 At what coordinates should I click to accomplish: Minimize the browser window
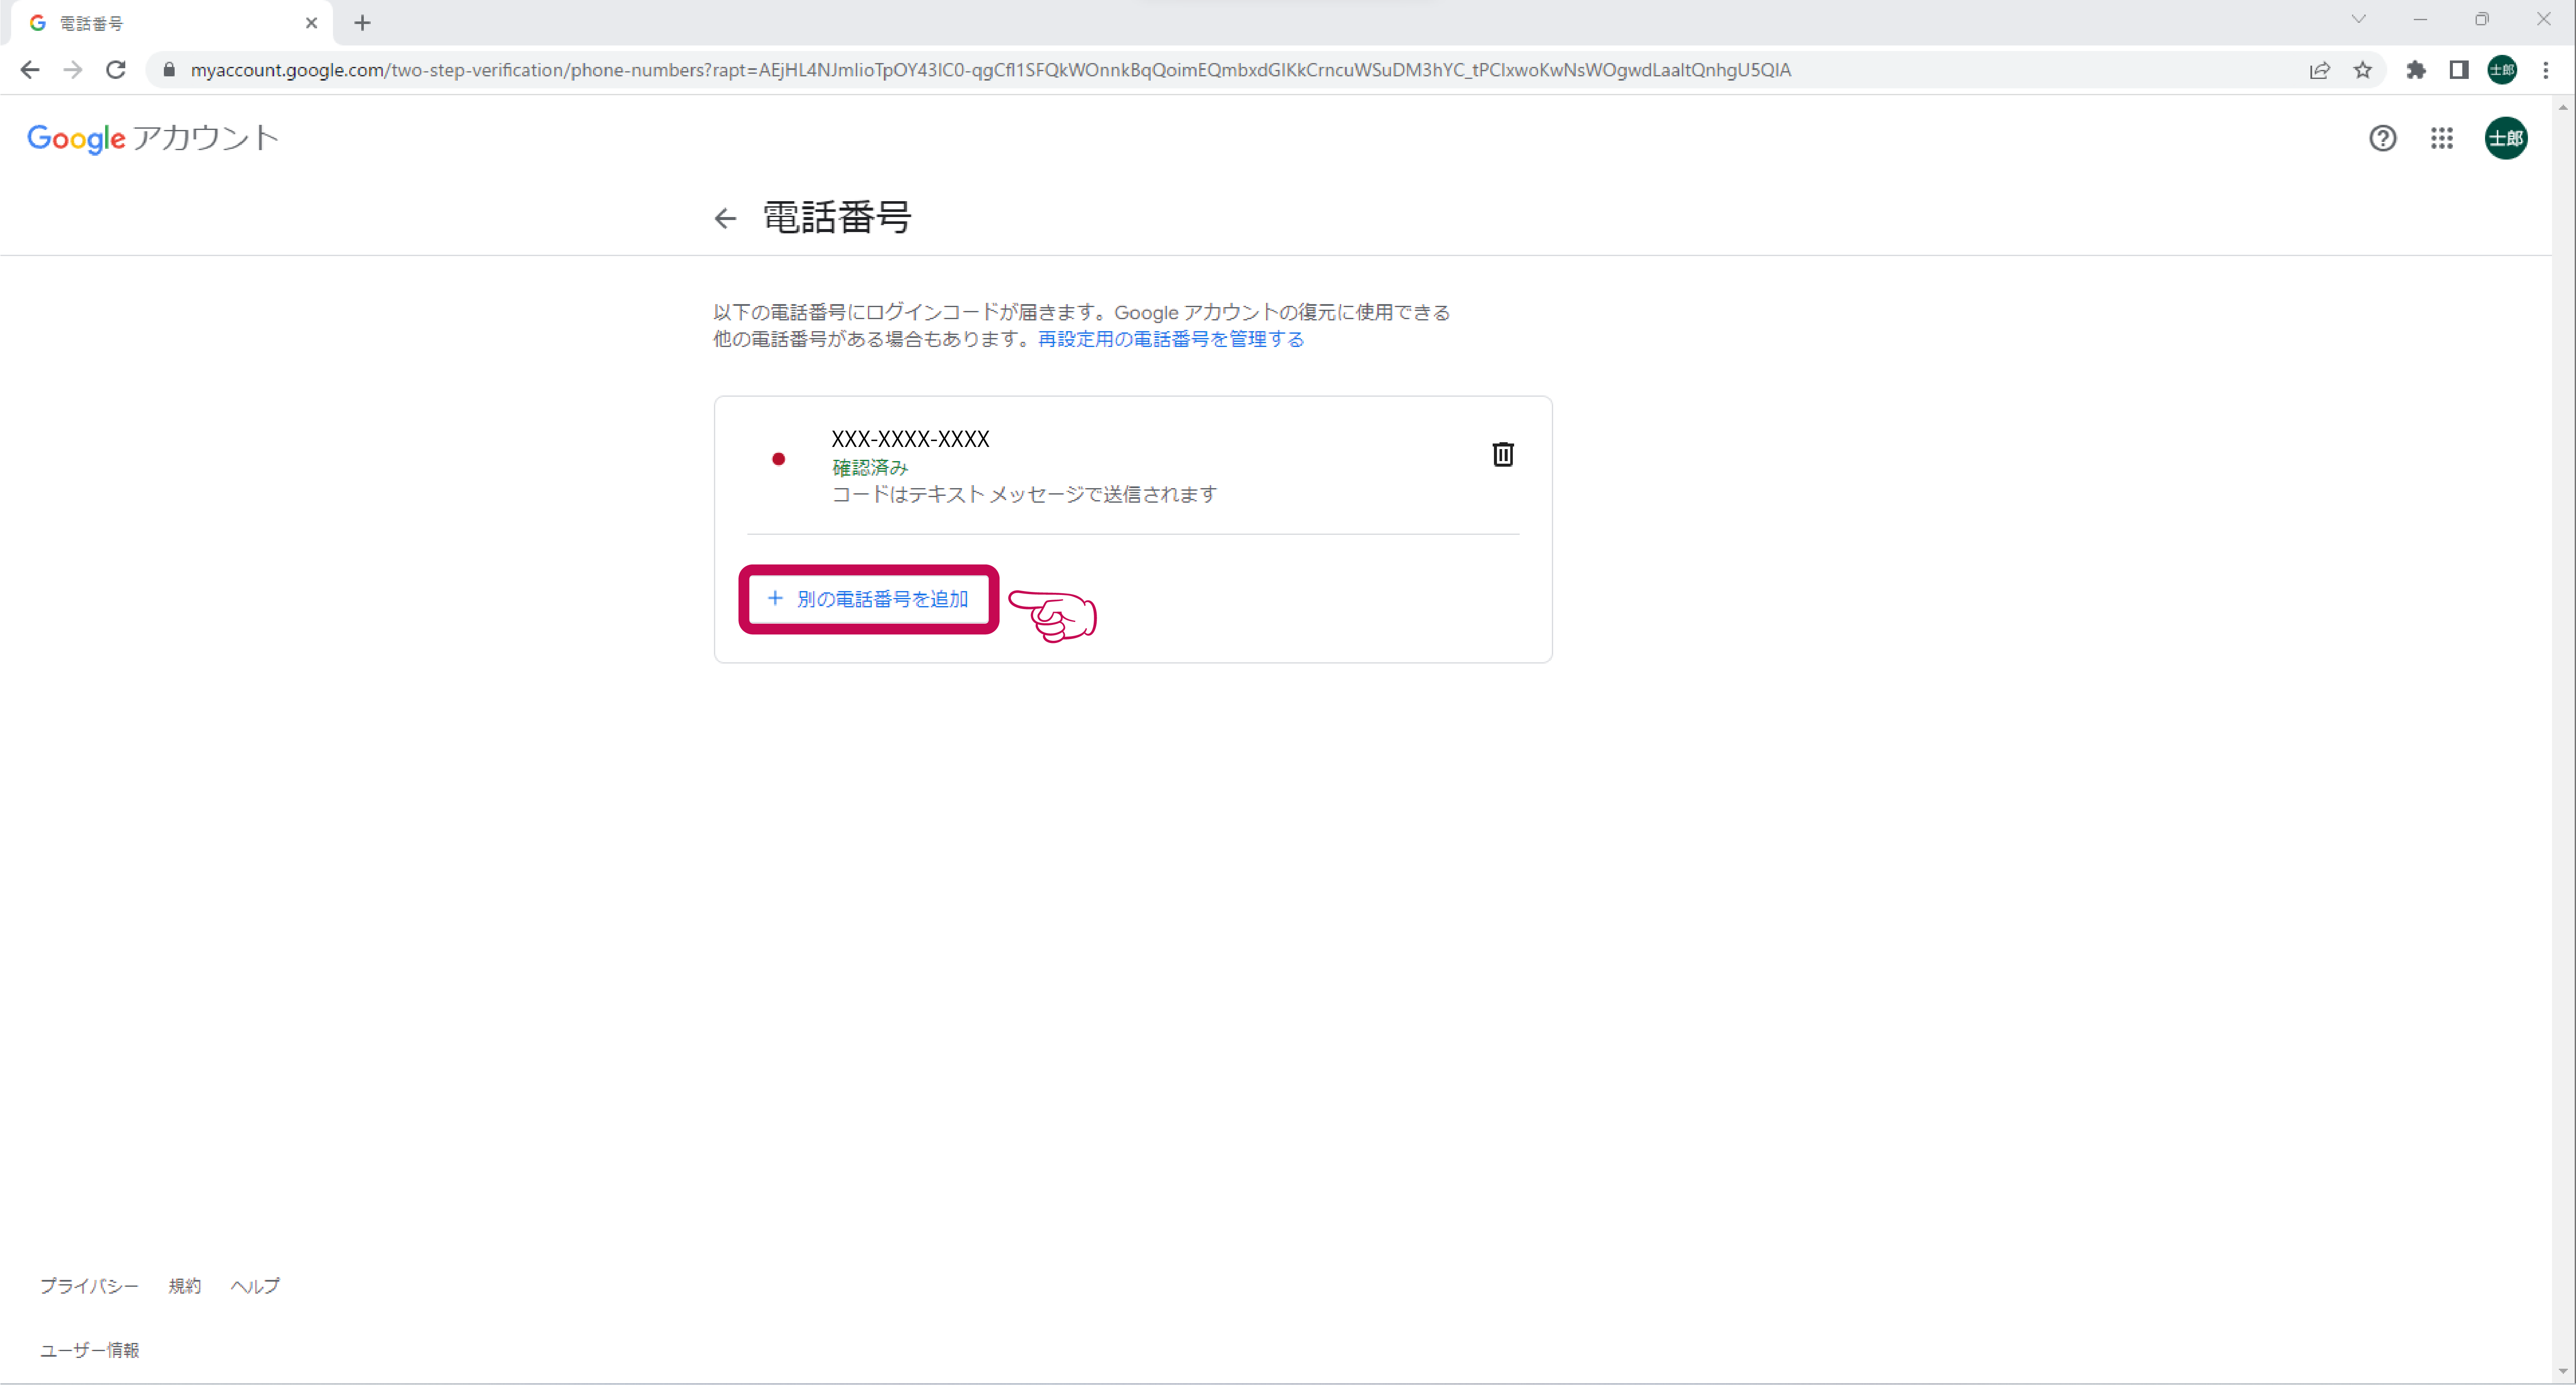[2420, 19]
